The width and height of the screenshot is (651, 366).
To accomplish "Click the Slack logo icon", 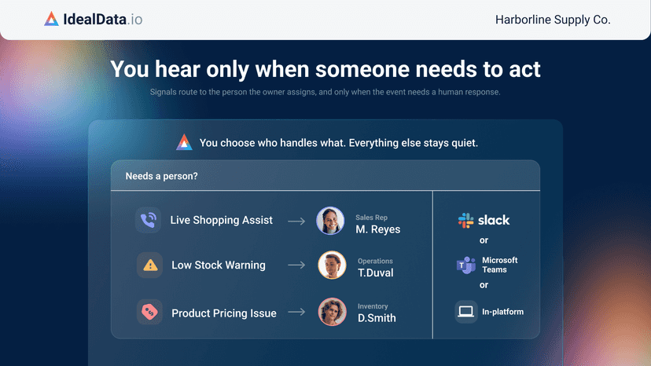I will pyautogui.click(x=465, y=221).
